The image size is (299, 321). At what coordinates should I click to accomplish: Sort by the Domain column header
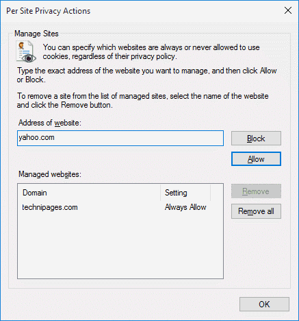coord(89,193)
